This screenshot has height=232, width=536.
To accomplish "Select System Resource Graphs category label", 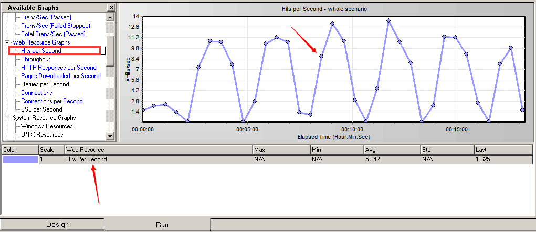I will 44,118.
